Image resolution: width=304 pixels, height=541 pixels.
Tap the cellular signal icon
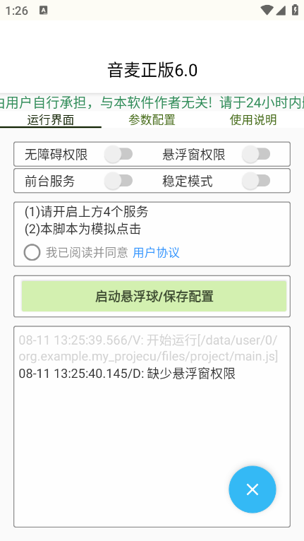click(x=281, y=10)
